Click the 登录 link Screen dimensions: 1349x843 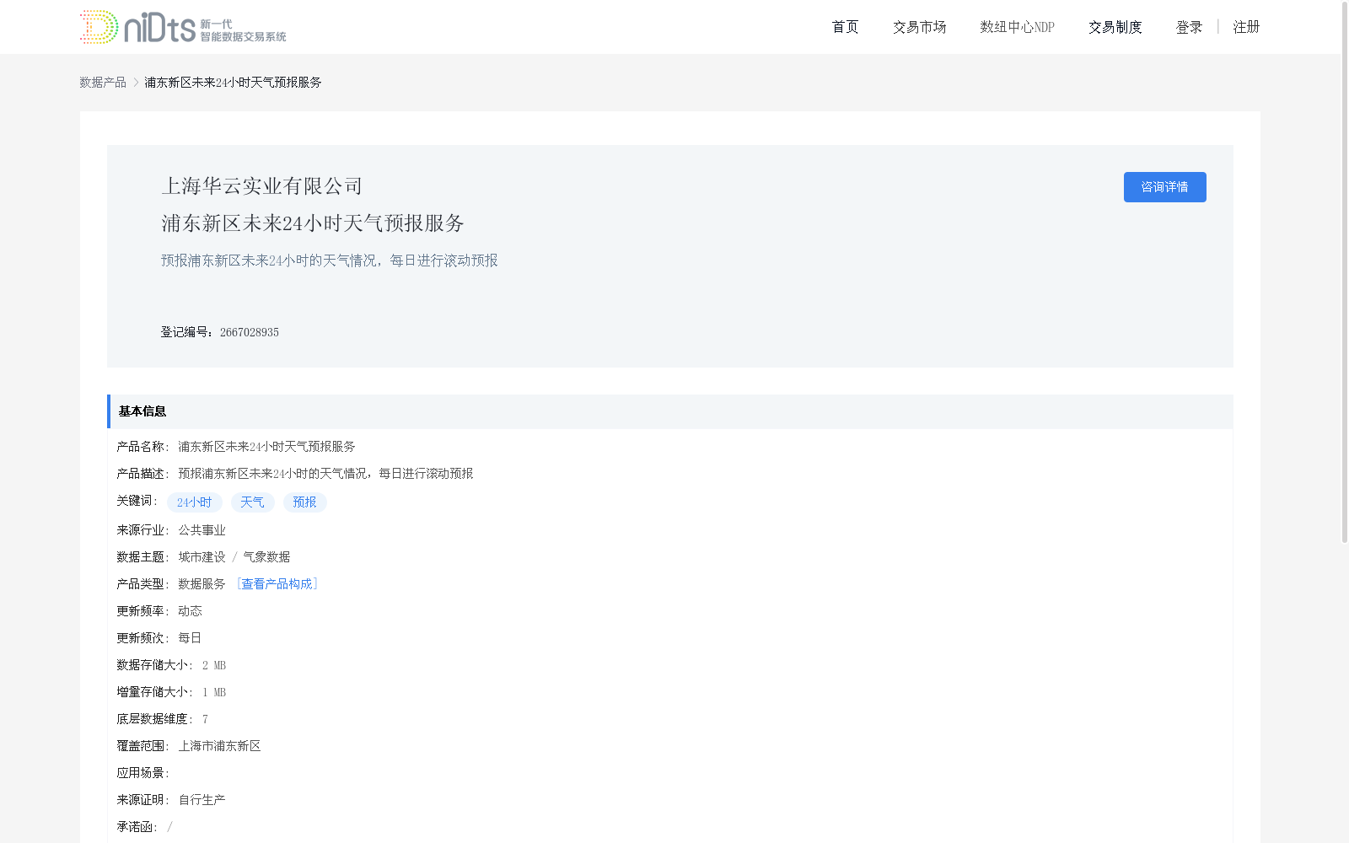1189,27
